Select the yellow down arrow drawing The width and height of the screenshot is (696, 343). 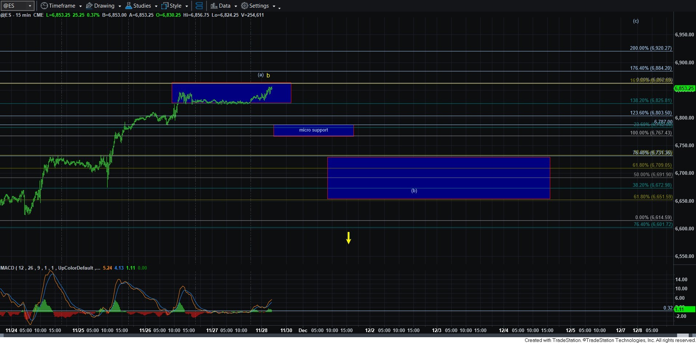348,238
